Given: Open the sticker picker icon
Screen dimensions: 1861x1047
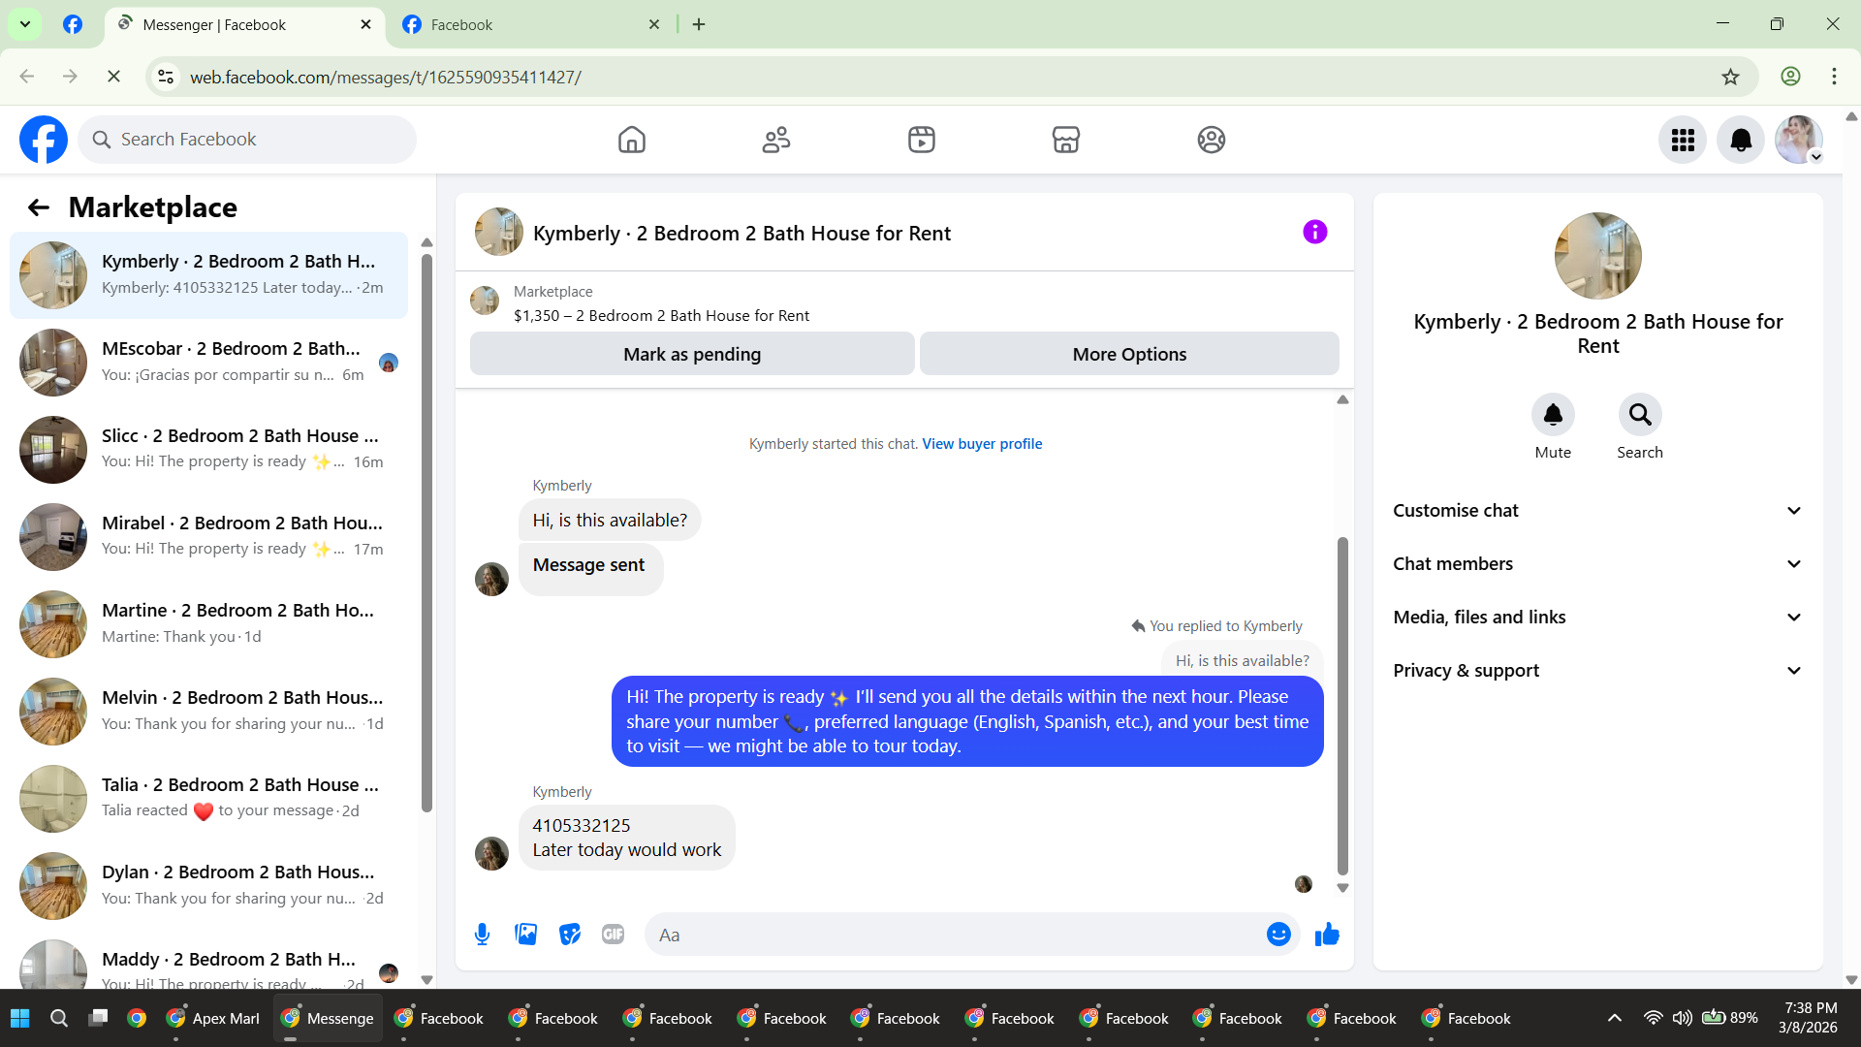Looking at the screenshot, I should coord(570,935).
